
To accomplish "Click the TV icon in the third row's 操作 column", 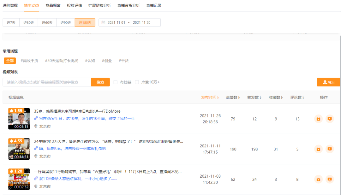I will tap(318, 179).
